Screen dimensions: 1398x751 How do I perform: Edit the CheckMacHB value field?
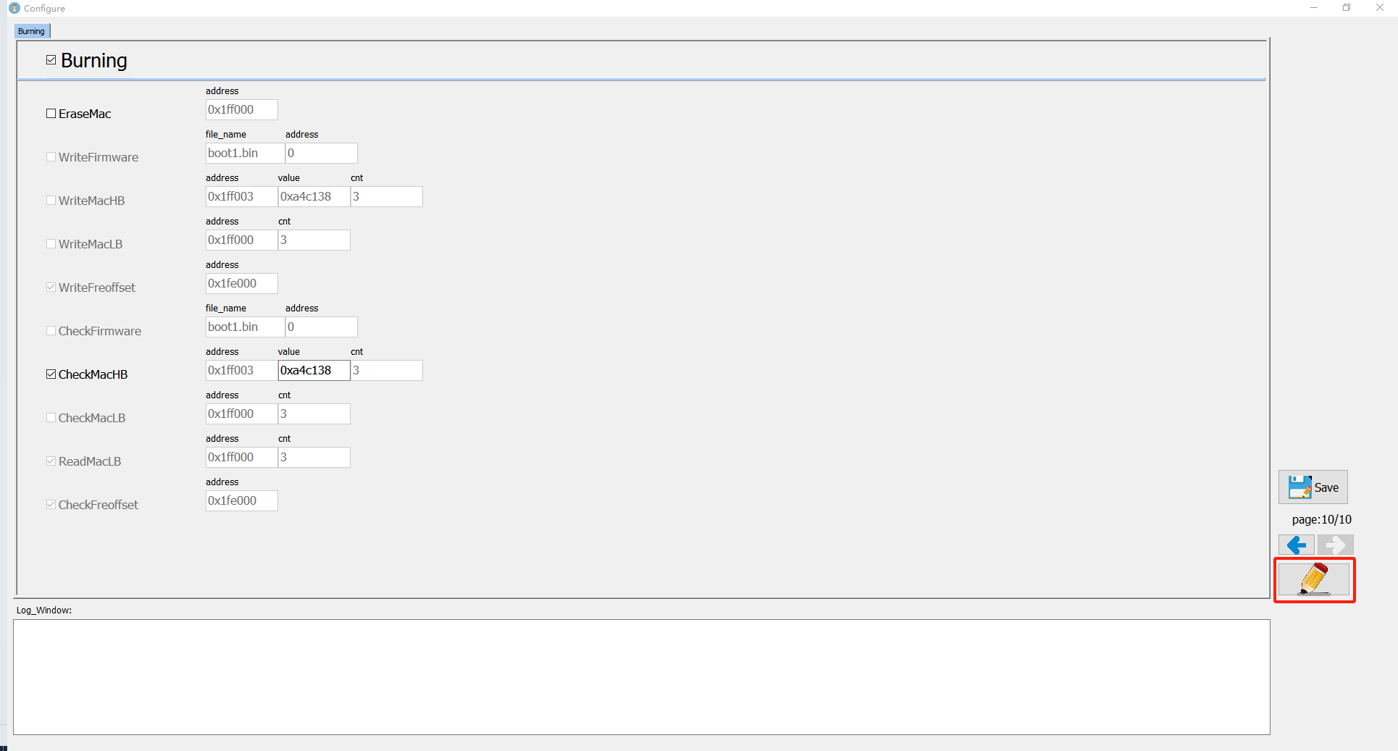[314, 371]
